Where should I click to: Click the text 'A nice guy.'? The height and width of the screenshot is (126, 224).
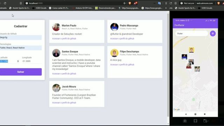pyautogui.click(x=116, y=60)
